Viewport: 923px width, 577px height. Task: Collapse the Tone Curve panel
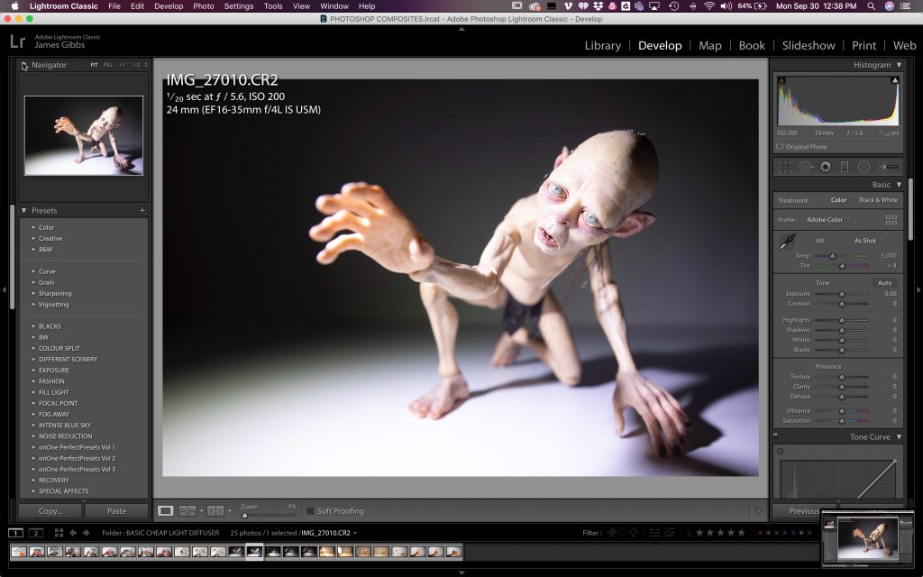click(x=899, y=437)
